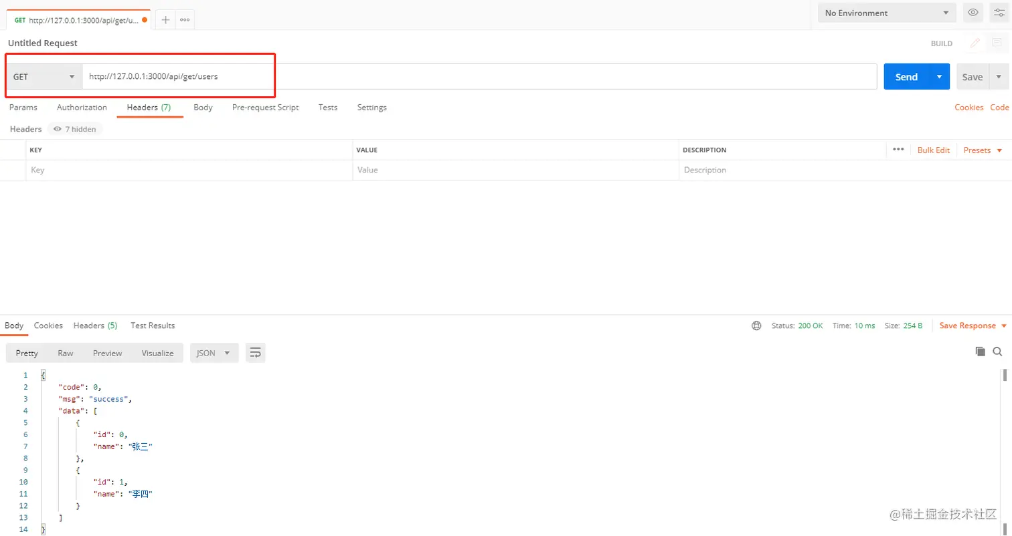Open manage environments sliders icon
The width and height of the screenshot is (1012, 536).
coord(999,13)
